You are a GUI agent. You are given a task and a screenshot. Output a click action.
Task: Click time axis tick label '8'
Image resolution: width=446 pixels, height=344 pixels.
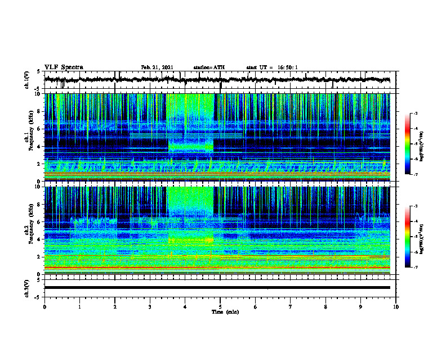point(325,307)
